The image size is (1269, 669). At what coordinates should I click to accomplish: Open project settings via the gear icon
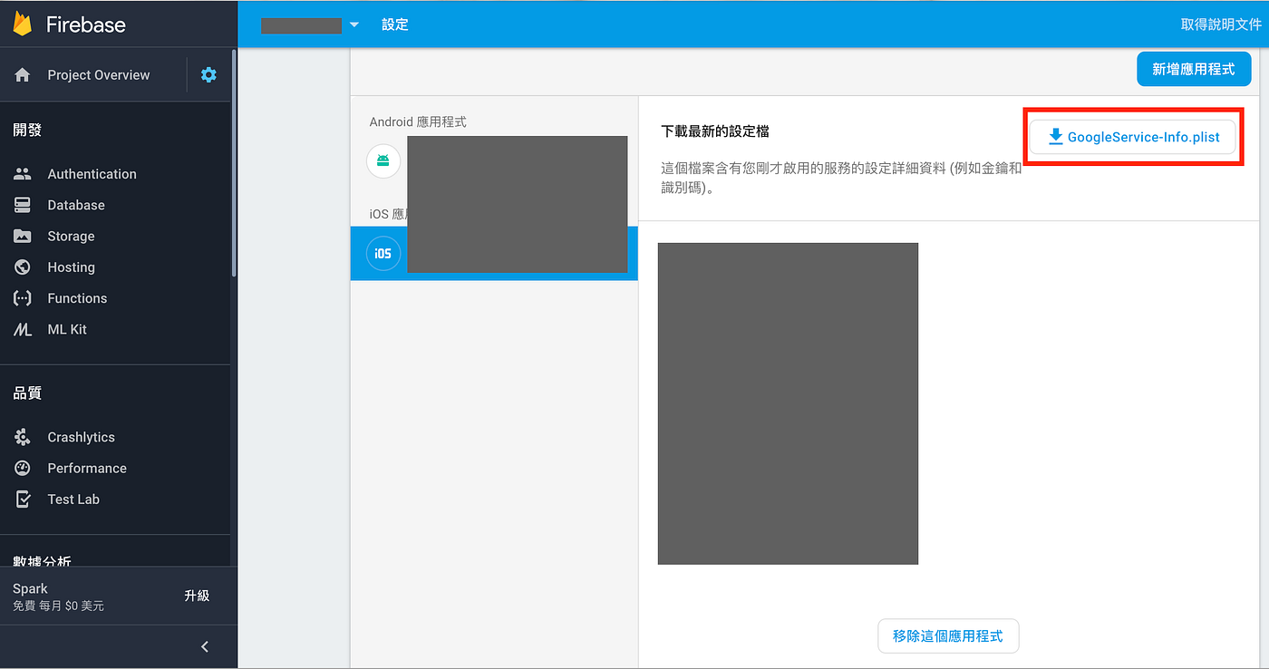(x=208, y=74)
